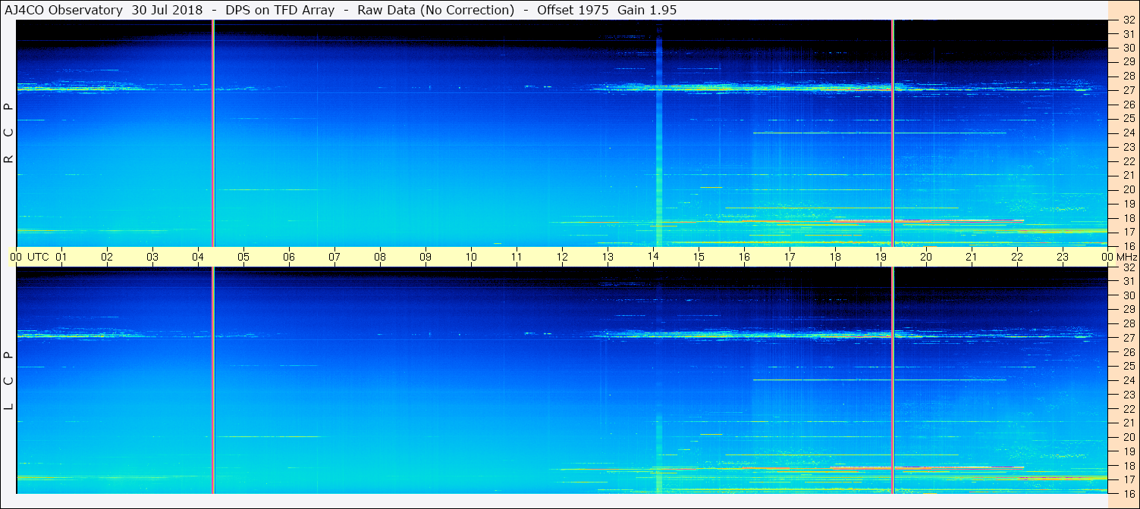This screenshot has width=1140, height=509.
Task: Click the '17' MHz label on RCP frequency scale
Action: point(1129,232)
